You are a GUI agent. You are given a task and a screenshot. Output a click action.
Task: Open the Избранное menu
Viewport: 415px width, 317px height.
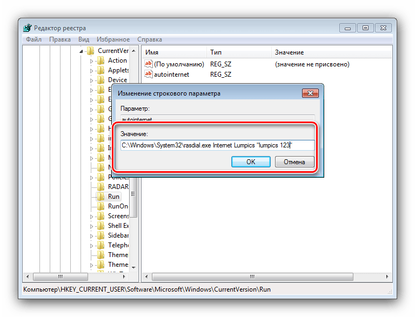[113, 39]
